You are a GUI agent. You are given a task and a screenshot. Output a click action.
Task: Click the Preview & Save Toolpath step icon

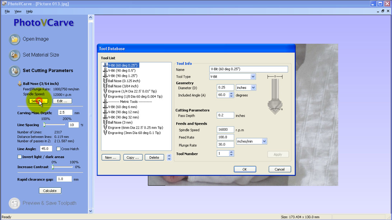click(14, 203)
